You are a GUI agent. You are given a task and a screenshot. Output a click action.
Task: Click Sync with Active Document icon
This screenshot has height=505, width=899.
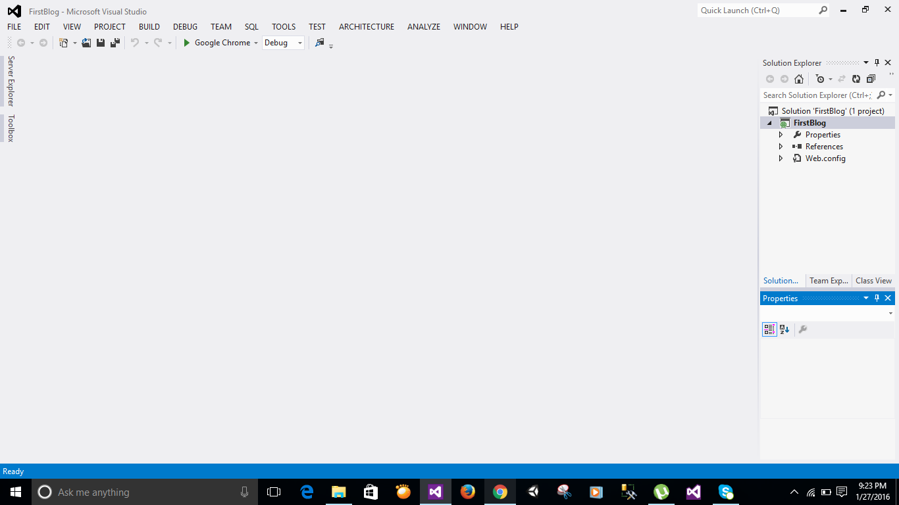[x=842, y=79]
